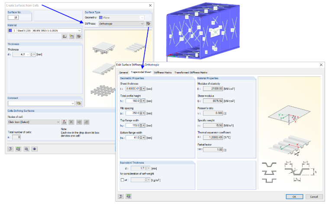Click Total number of cells value 0
Viewport: 329px width, 205px height.
click(16, 137)
